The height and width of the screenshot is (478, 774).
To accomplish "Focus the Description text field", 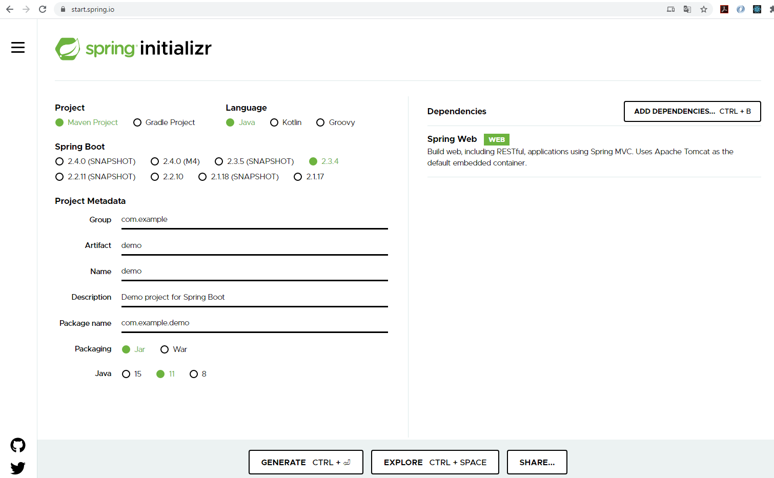I will tap(254, 297).
